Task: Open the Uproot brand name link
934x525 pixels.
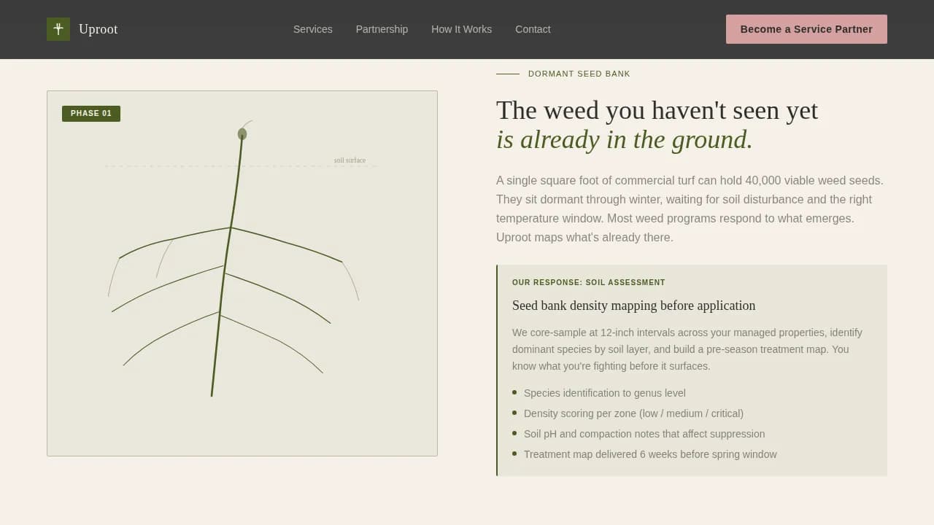Action: pos(98,29)
